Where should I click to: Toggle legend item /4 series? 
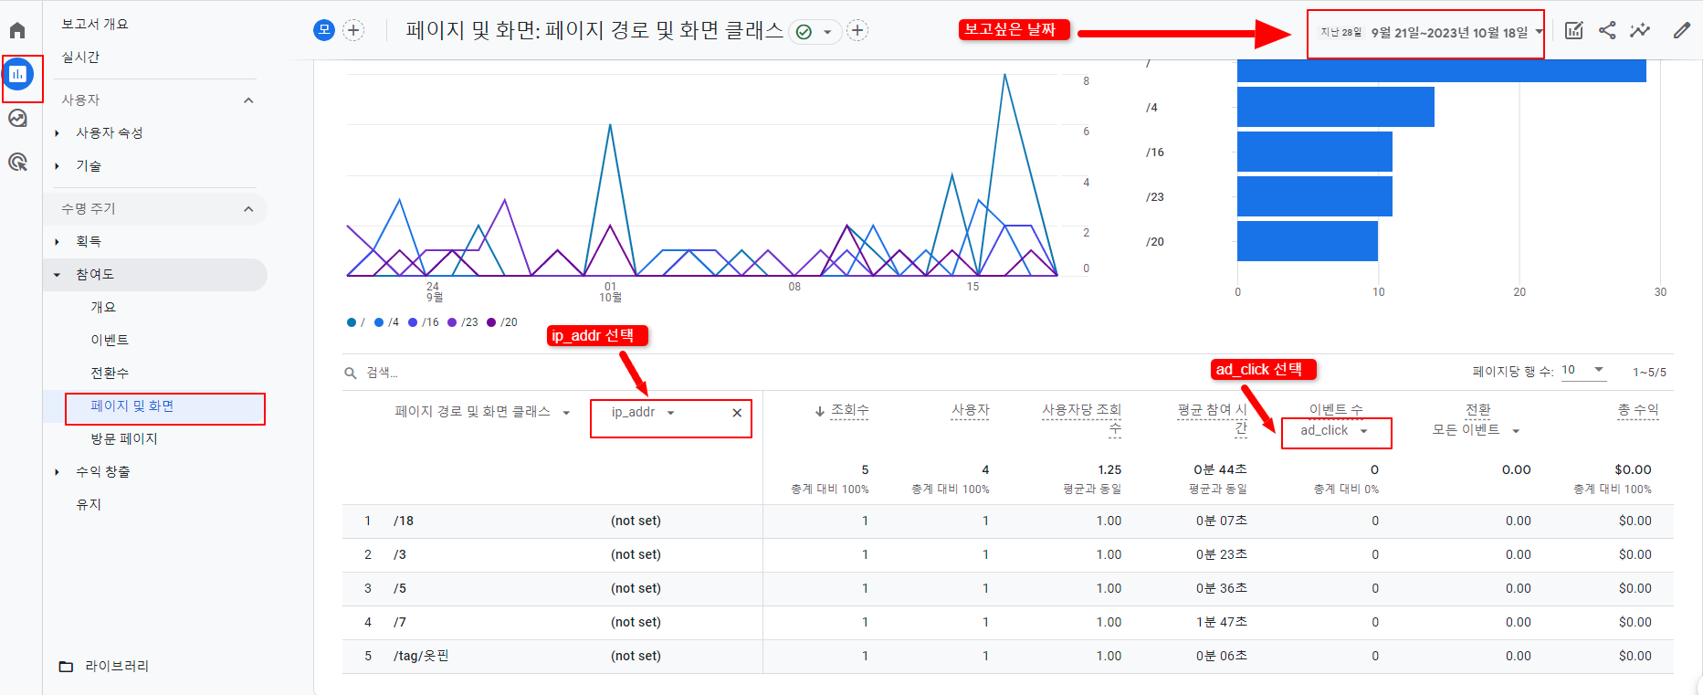387,322
